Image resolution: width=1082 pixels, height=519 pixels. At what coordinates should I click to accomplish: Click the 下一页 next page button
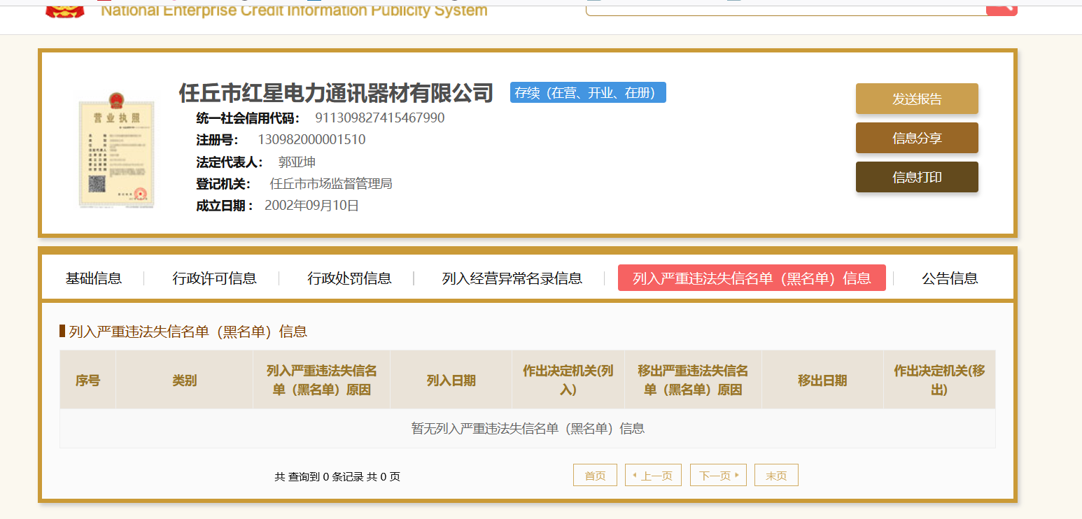tap(718, 475)
